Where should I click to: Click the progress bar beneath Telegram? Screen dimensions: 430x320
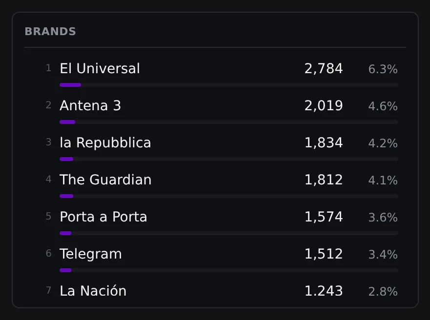[x=229, y=270]
